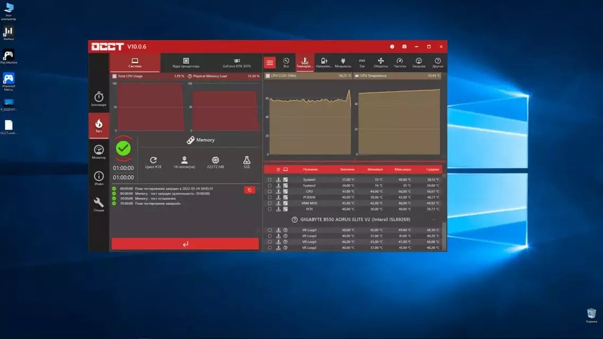Click the OCCT info icon in title bar

pyautogui.click(x=392, y=47)
